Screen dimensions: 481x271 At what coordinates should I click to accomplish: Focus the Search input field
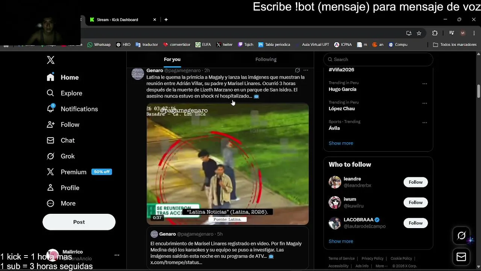click(378, 59)
